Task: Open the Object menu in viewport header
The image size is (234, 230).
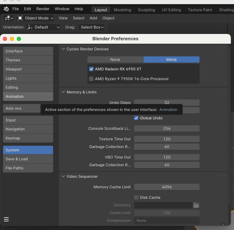Action: [108, 18]
